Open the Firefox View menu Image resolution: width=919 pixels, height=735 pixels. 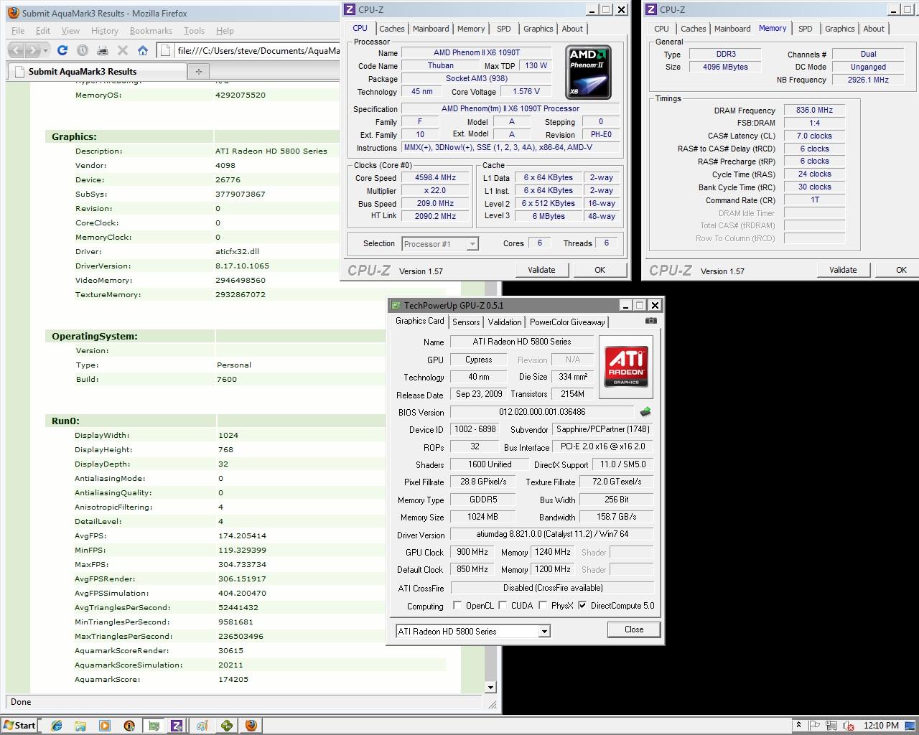(70, 31)
